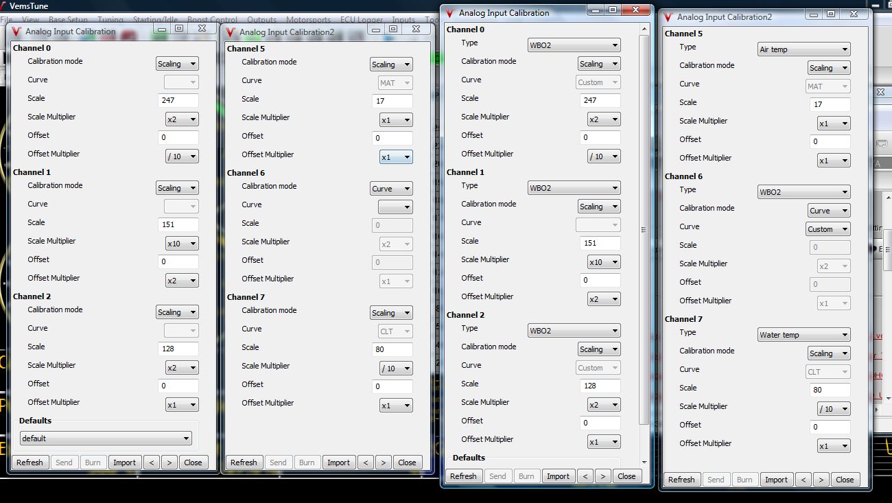Open the Motorsports menu
This screenshot has height=503, width=892.
point(308,20)
